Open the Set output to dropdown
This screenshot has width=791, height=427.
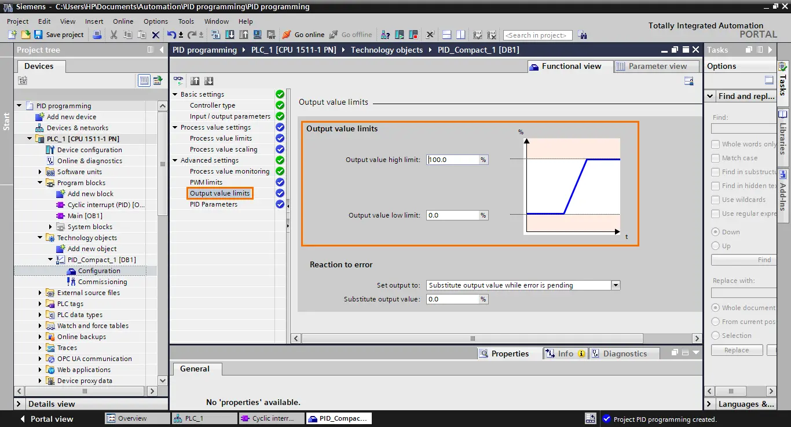(x=616, y=285)
